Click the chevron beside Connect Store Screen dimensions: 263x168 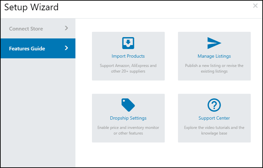pyautogui.click(x=66, y=28)
